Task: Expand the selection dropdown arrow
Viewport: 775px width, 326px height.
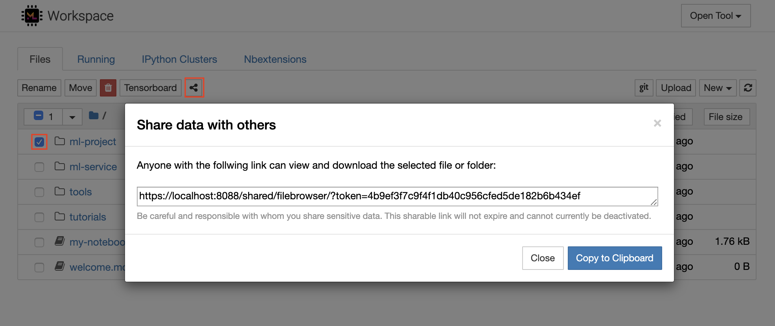Action: click(x=72, y=117)
